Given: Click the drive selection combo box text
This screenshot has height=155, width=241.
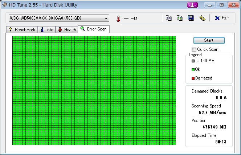Looking at the screenshot, I should click(x=45, y=18).
